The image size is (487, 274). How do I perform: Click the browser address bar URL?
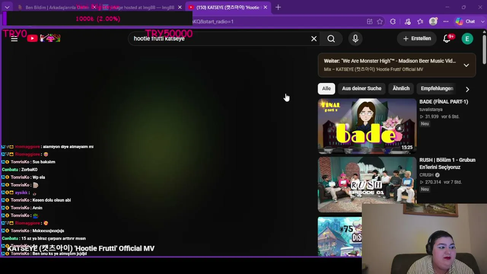pos(213,22)
